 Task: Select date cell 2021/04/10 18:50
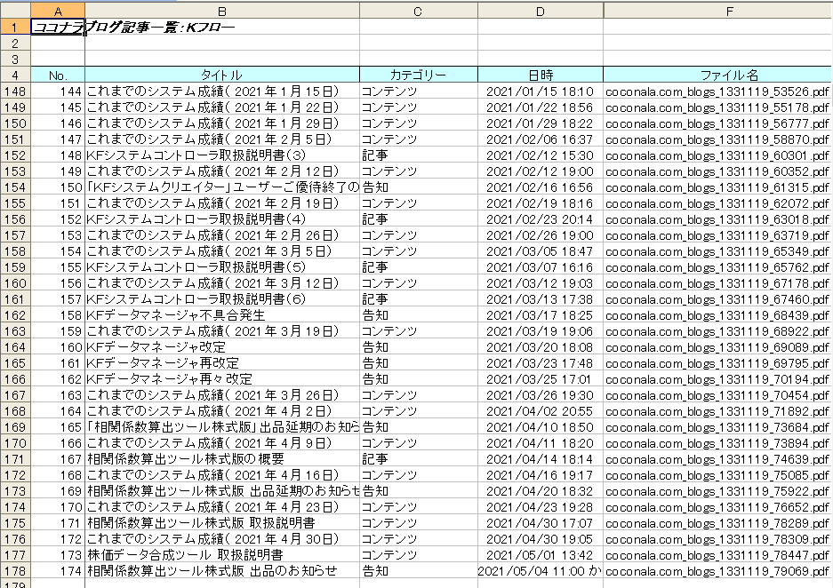pyautogui.click(x=541, y=427)
